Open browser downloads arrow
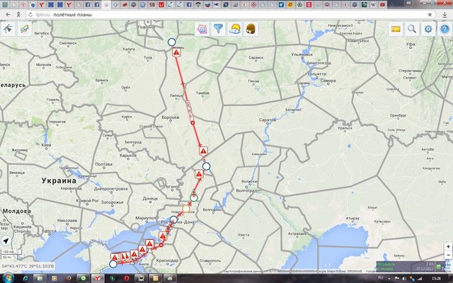This screenshot has height=283, width=453. tap(445, 14)
